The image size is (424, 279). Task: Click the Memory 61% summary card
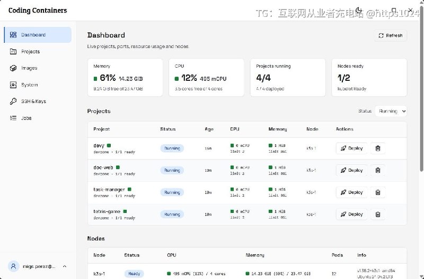[125, 77]
